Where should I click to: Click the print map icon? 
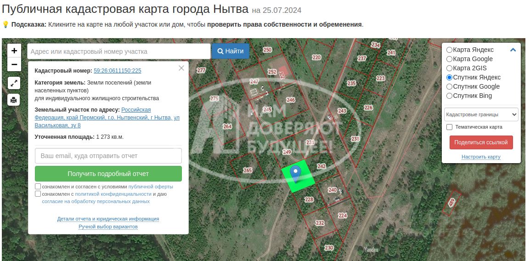(x=14, y=100)
